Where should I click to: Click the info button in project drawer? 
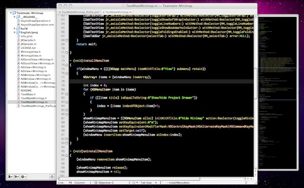coord(52,176)
